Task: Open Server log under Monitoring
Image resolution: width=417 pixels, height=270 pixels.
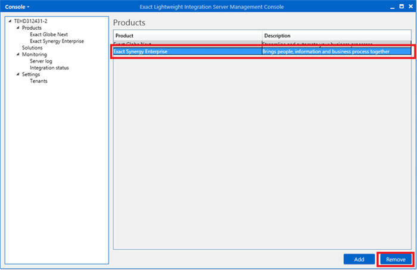Action: tap(41, 61)
